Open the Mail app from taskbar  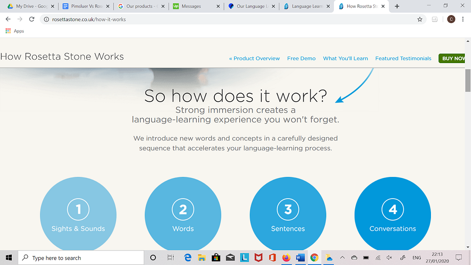click(230, 257)
